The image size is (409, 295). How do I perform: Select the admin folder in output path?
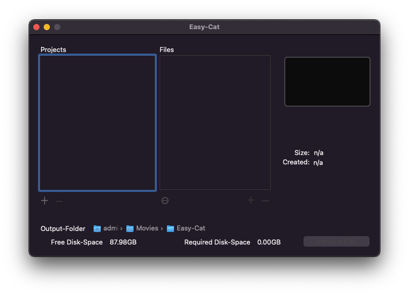tap(106, 228)
